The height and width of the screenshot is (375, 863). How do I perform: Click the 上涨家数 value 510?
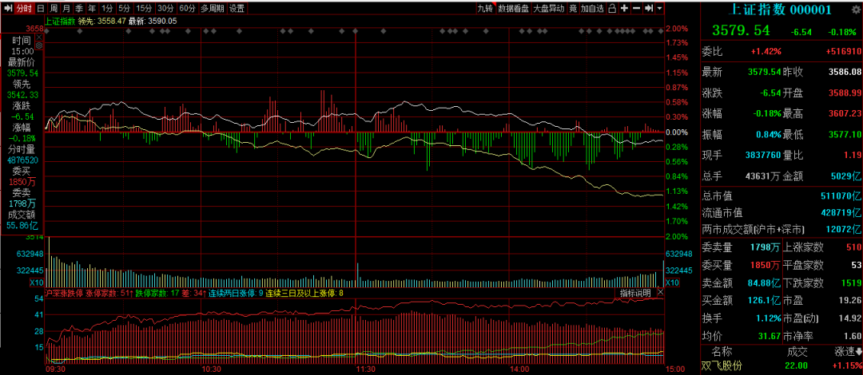pyautogui.click(x=852, y=247)
